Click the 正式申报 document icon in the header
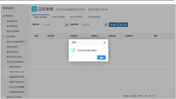 34,9
